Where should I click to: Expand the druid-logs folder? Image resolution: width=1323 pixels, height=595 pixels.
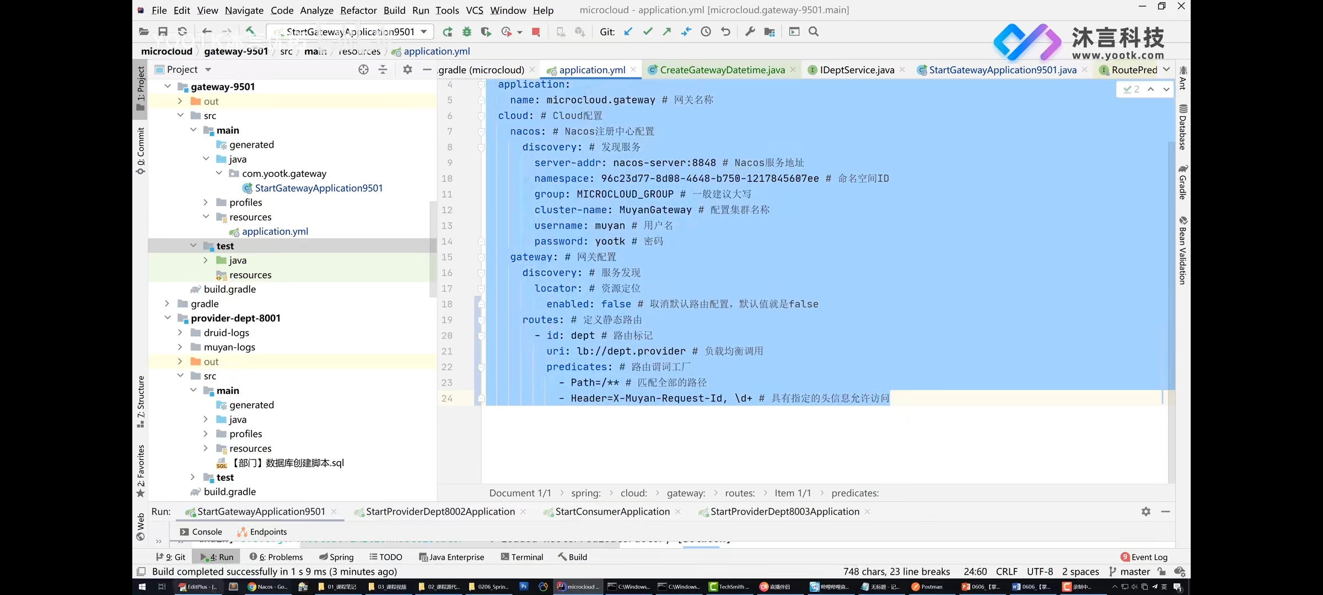(180, 332)
